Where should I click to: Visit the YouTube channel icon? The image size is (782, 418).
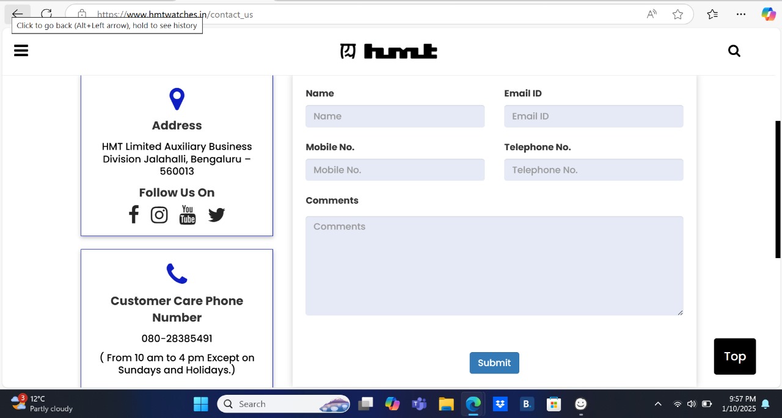188,215
